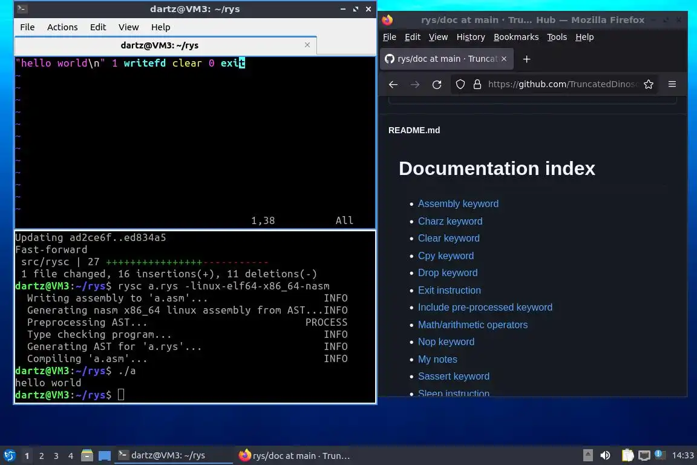Click the show desktop taskbar icon
The image size is (697, 465).
point(105,455)
